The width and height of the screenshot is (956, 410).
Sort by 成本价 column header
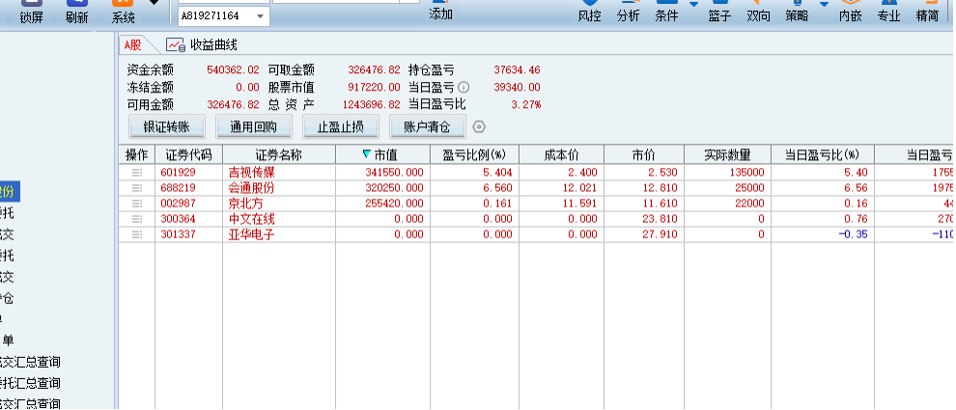pos(561,154)
